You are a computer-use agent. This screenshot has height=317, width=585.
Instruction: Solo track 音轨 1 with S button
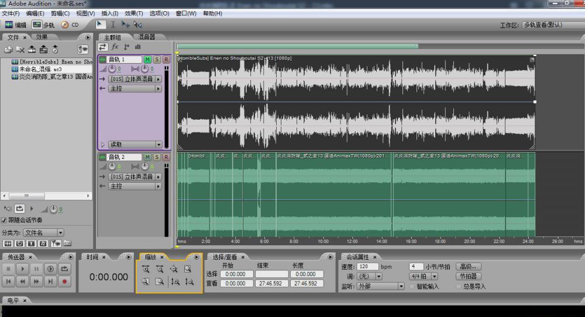pyautogui.click(x=157, y=60)
